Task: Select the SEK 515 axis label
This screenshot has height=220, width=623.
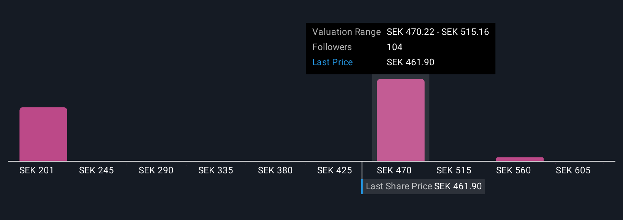Action: click(x=454, y=170)
